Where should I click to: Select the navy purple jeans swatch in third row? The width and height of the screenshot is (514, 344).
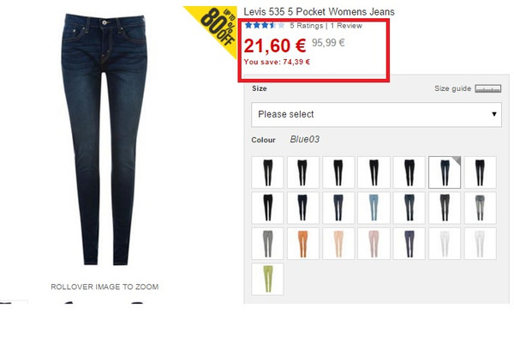(409, 244)
